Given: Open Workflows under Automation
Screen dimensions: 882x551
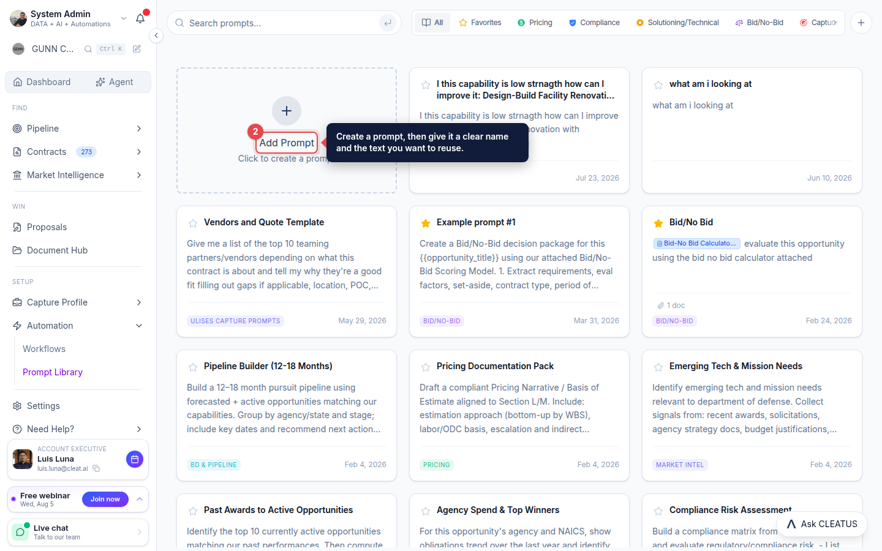Looking at the screenshot, I should click(44, 349).
